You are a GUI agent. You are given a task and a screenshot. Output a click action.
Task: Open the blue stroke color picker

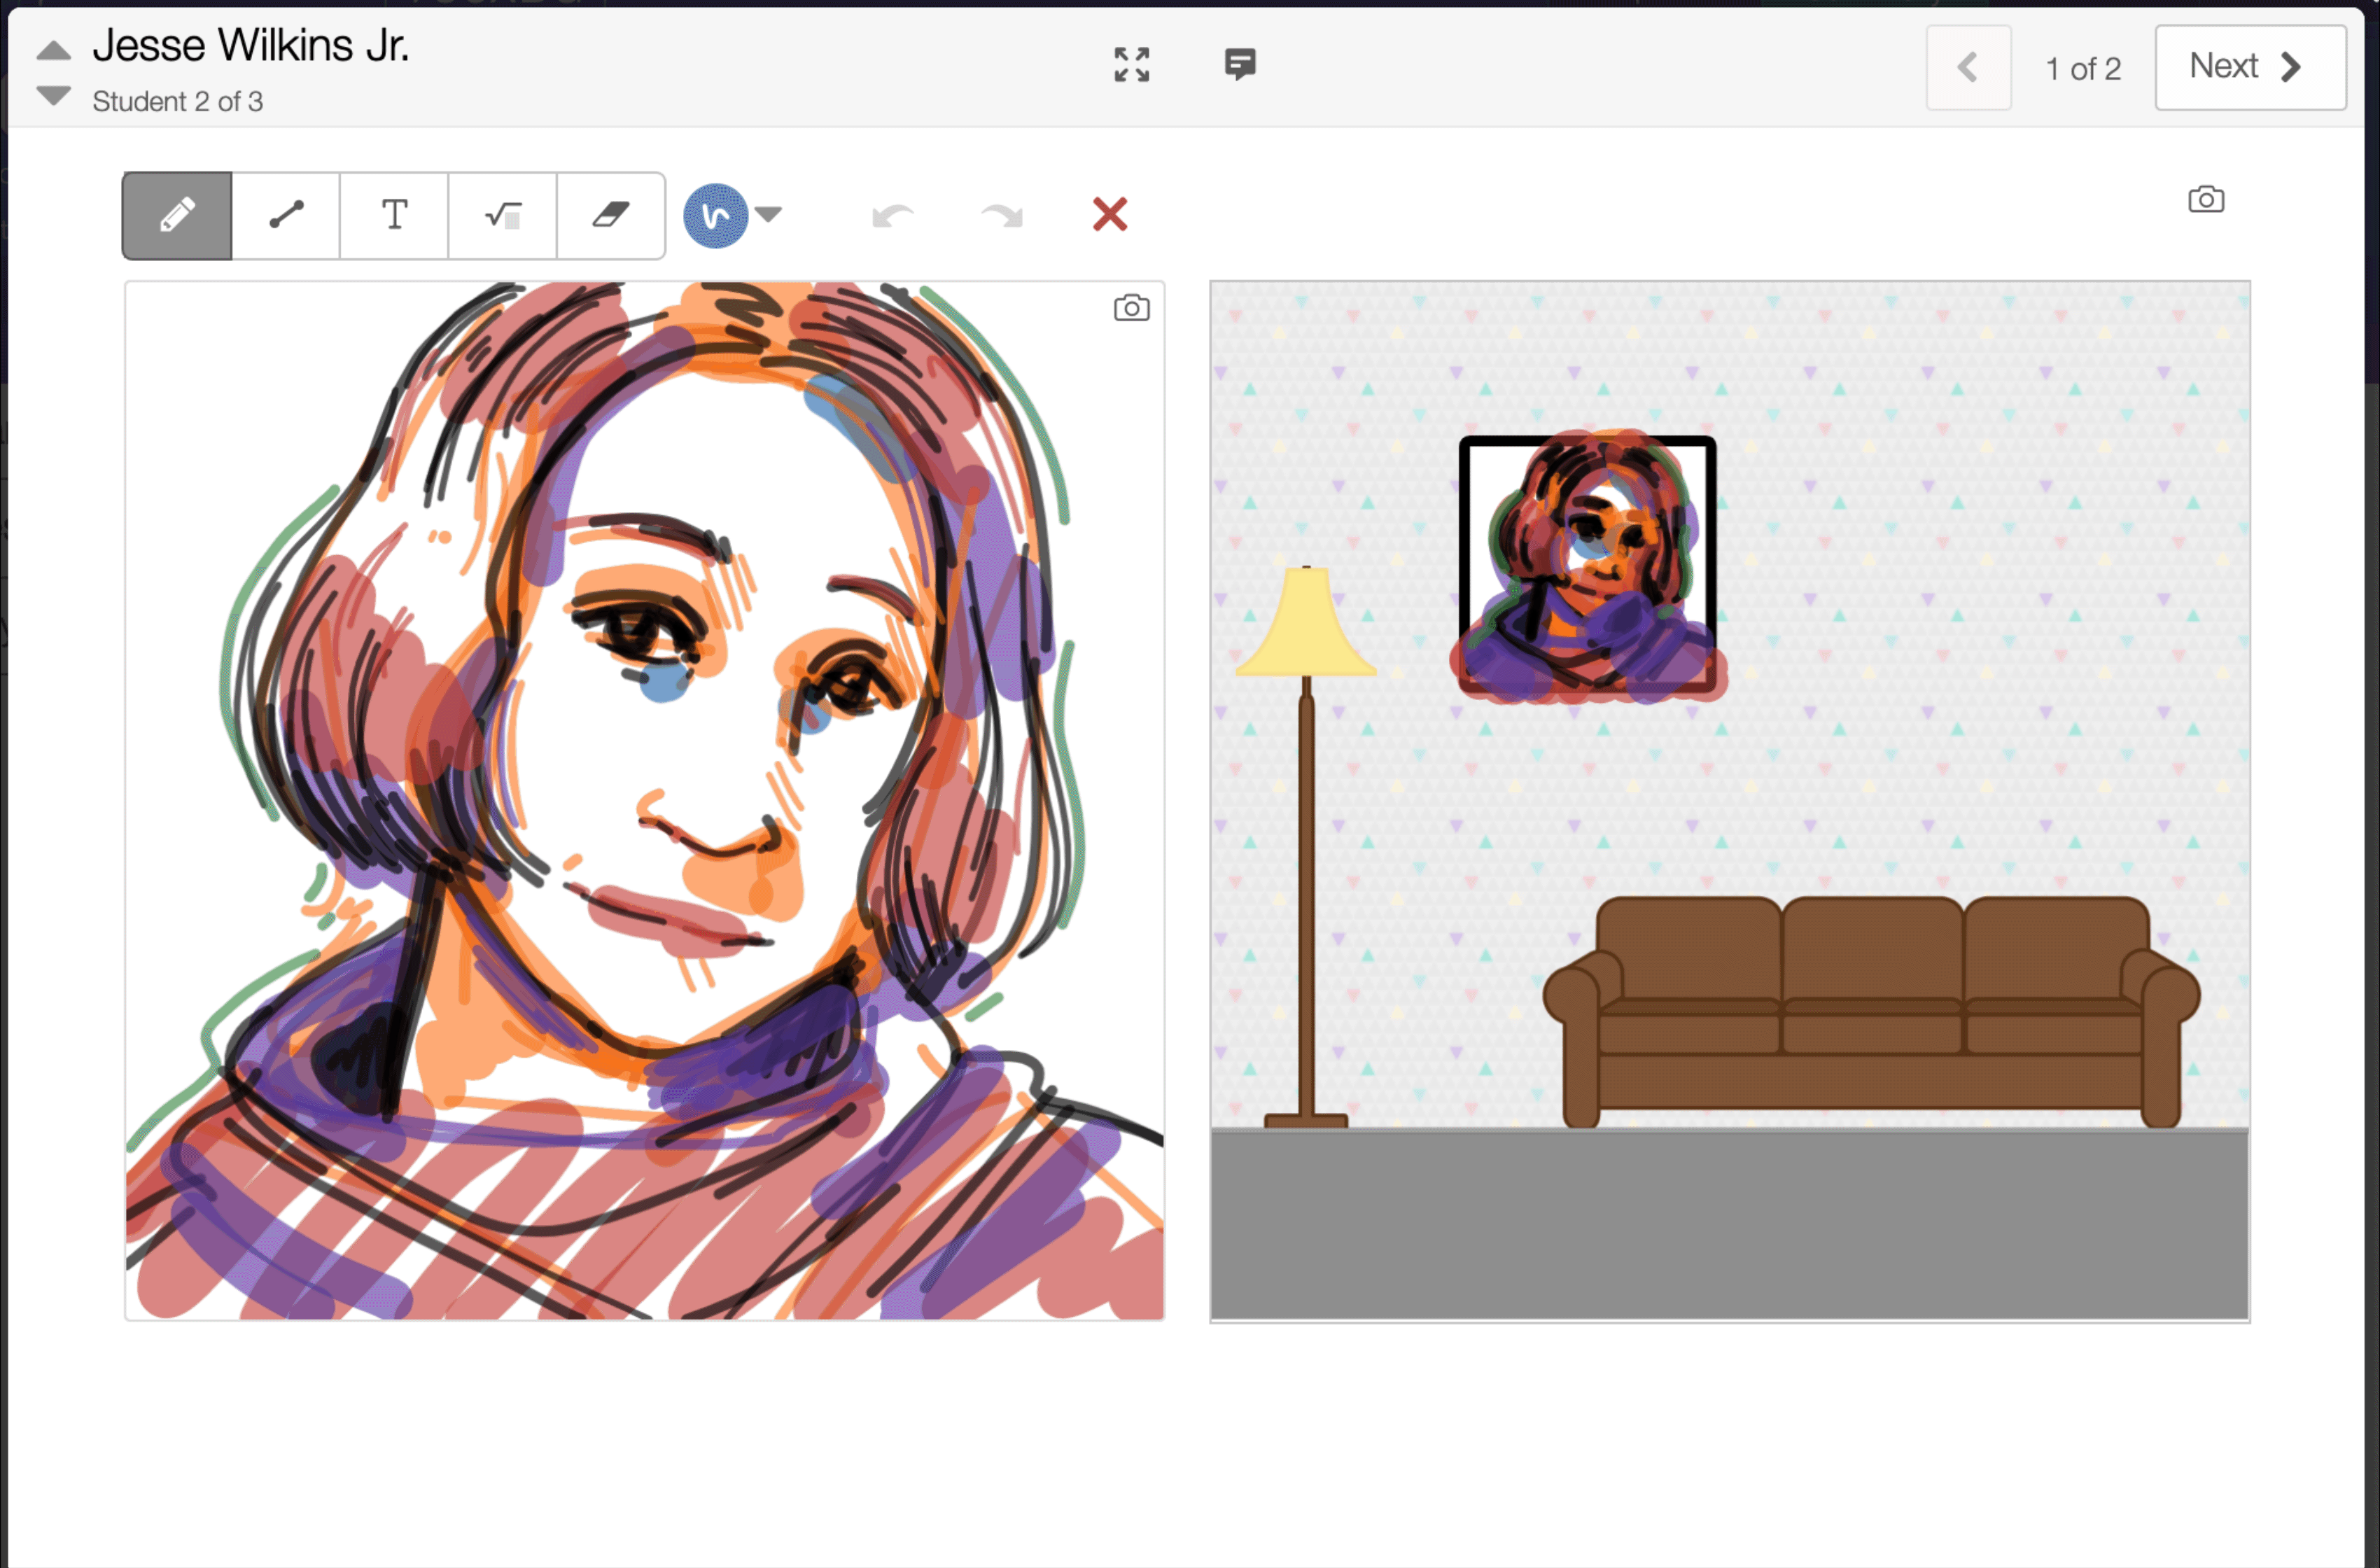pyautogui.click(x=715, y=215)
